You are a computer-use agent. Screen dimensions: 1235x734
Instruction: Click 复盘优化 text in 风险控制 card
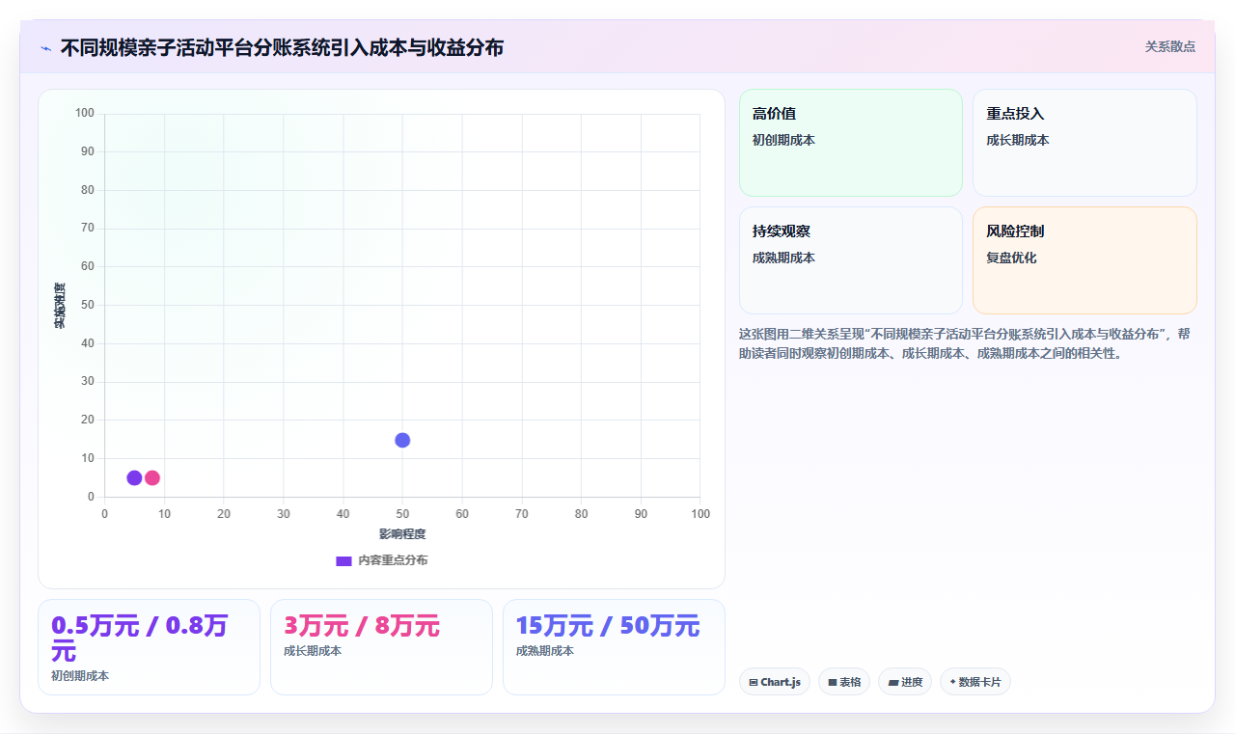point(1011,258)
